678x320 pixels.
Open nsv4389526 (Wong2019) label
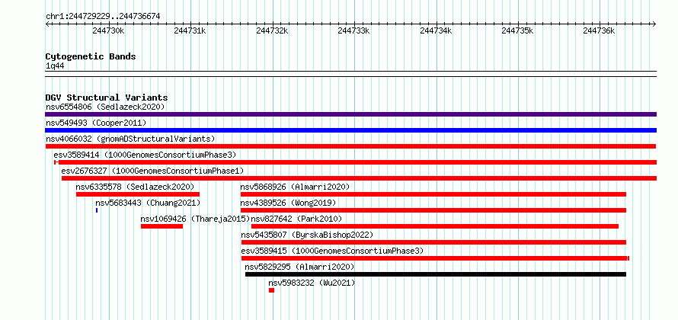tap(288, 203)
